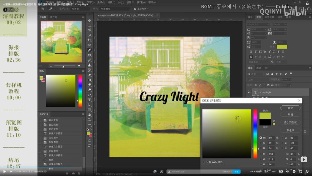Select the H radio button

tap(261, 138)
